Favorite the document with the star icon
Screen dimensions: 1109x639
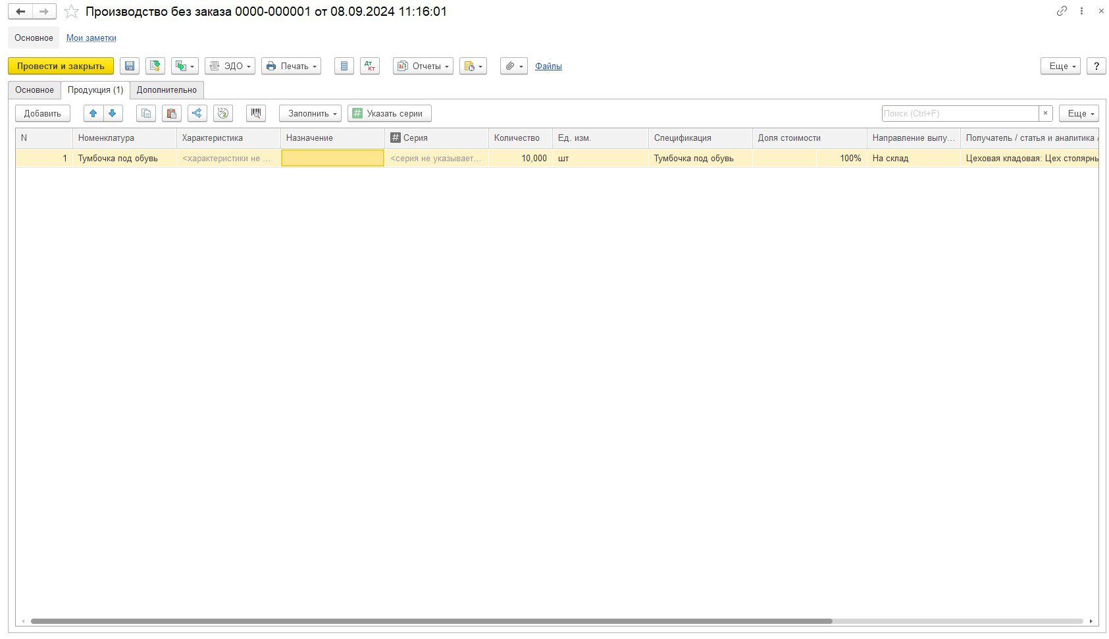click(x=71, y=12)
